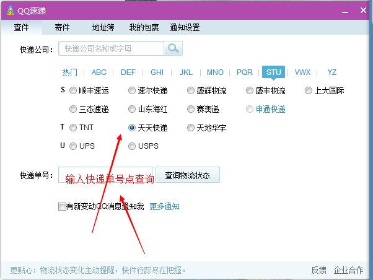Select the STU letter filter
The image size is (373, 280).
(x=274, y=72)
